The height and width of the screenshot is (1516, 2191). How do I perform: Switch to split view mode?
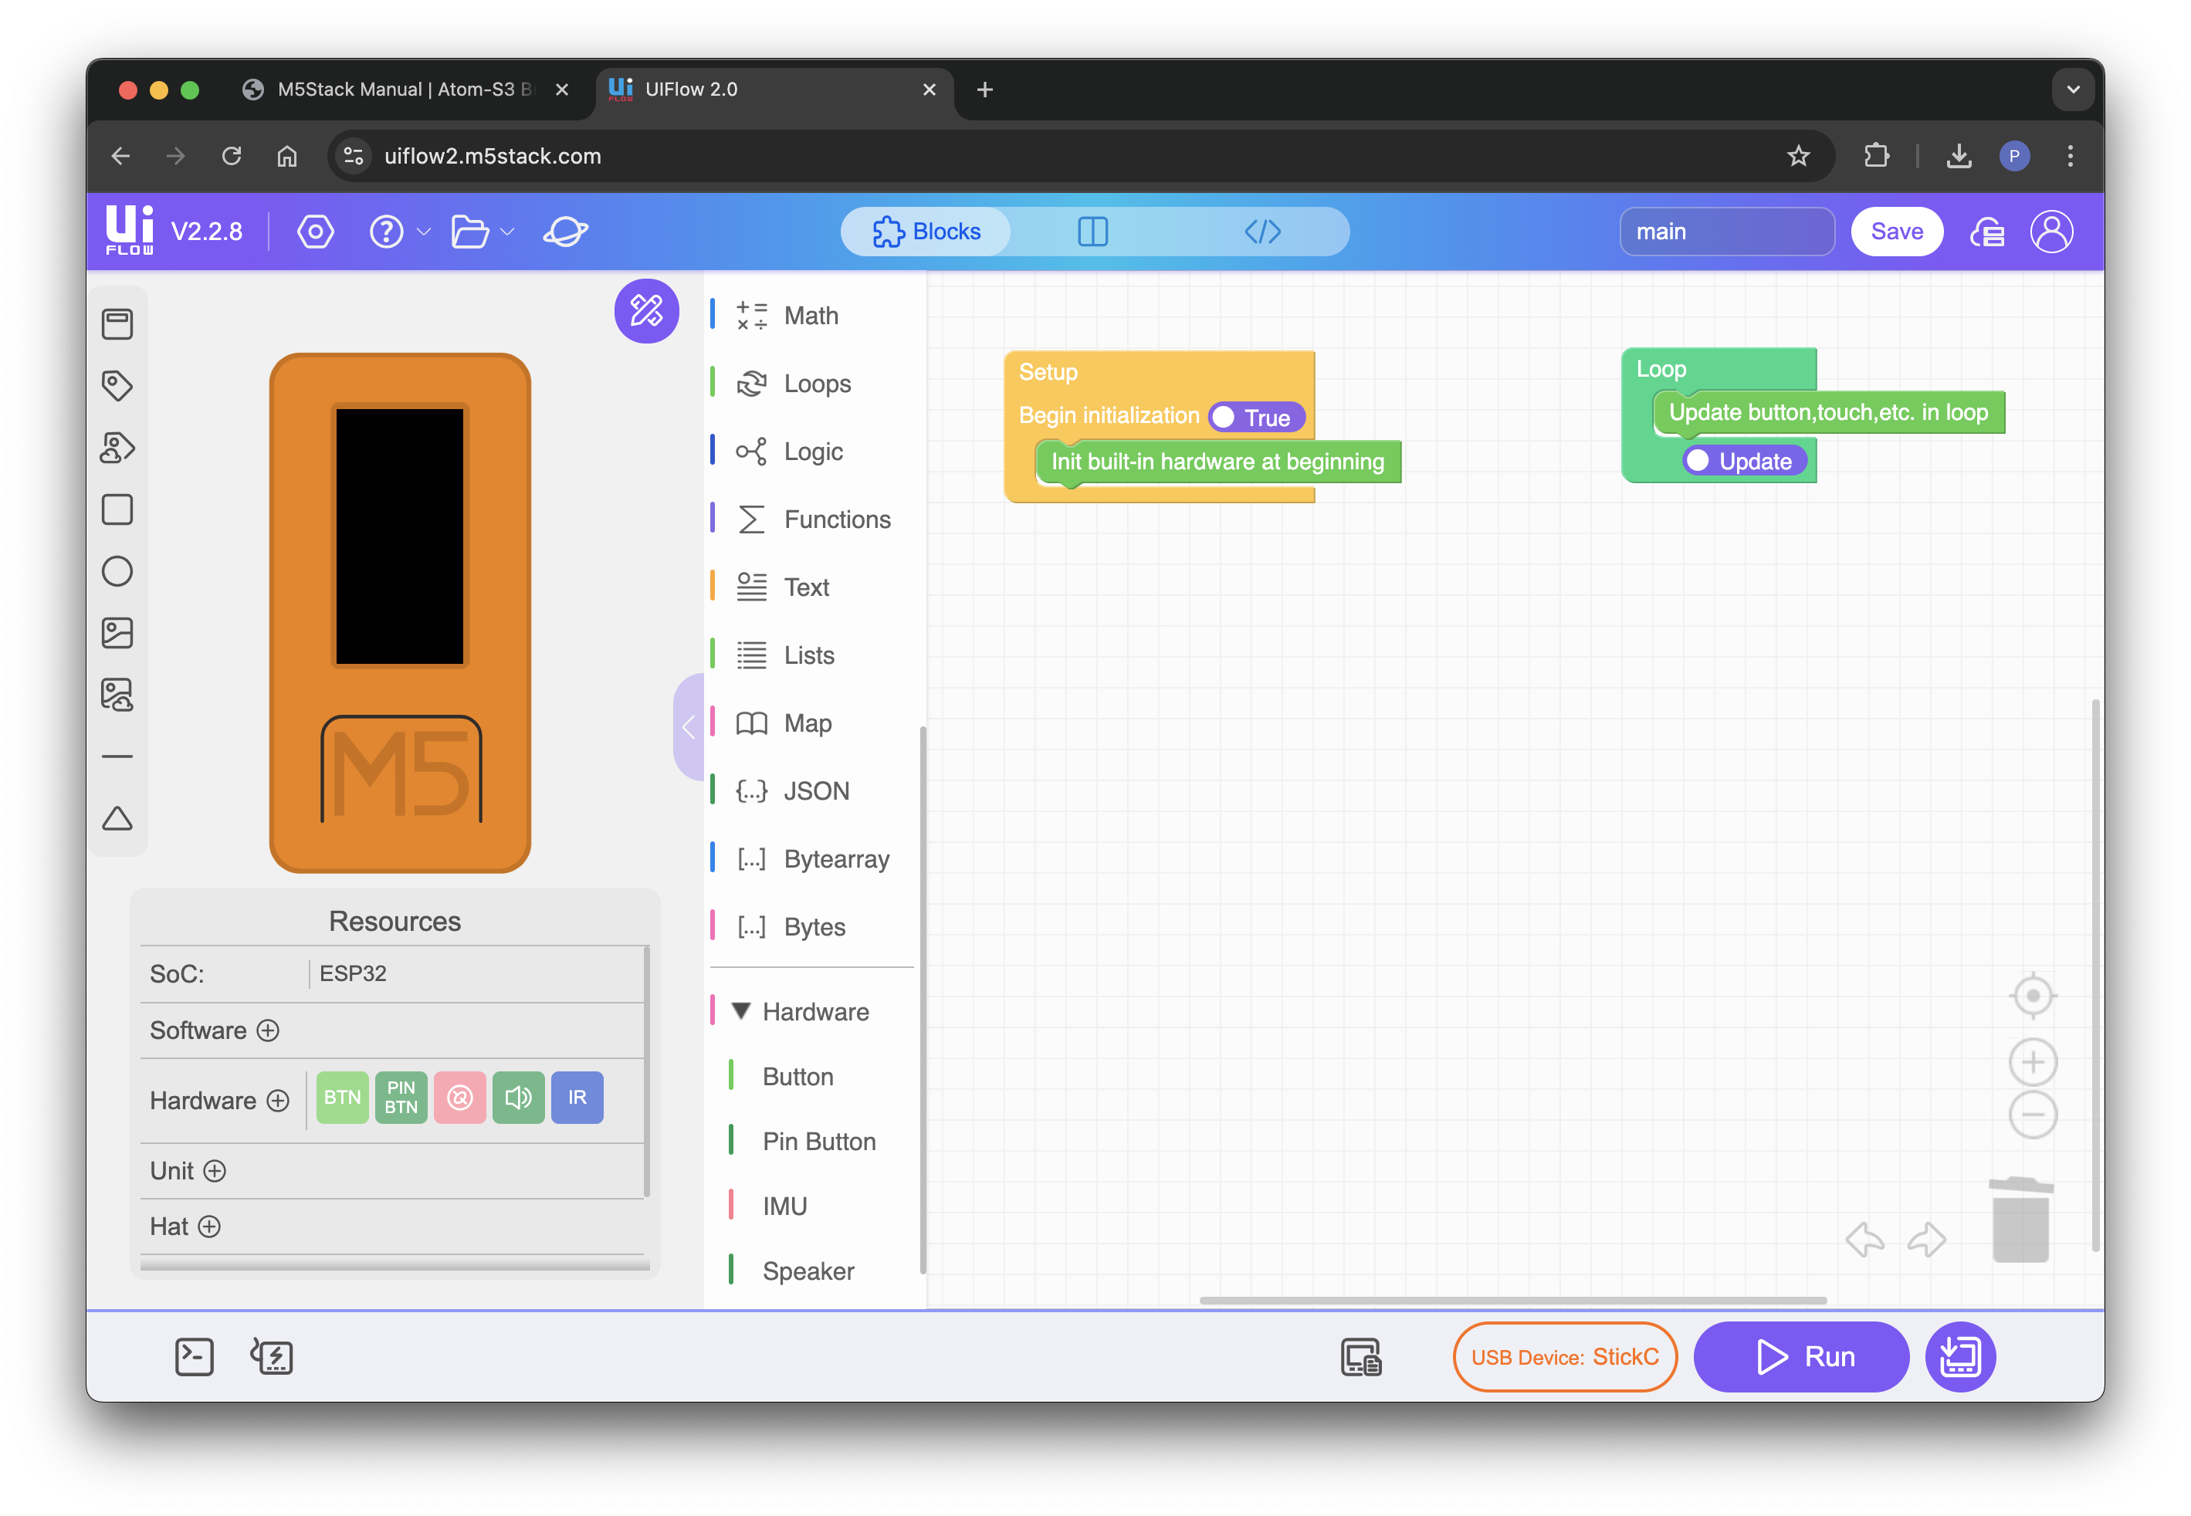[x=1092, y=232]
